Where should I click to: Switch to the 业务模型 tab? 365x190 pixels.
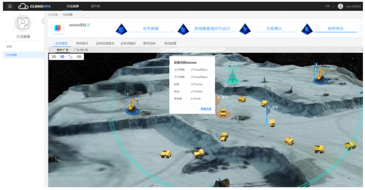[x=62, y=43]
